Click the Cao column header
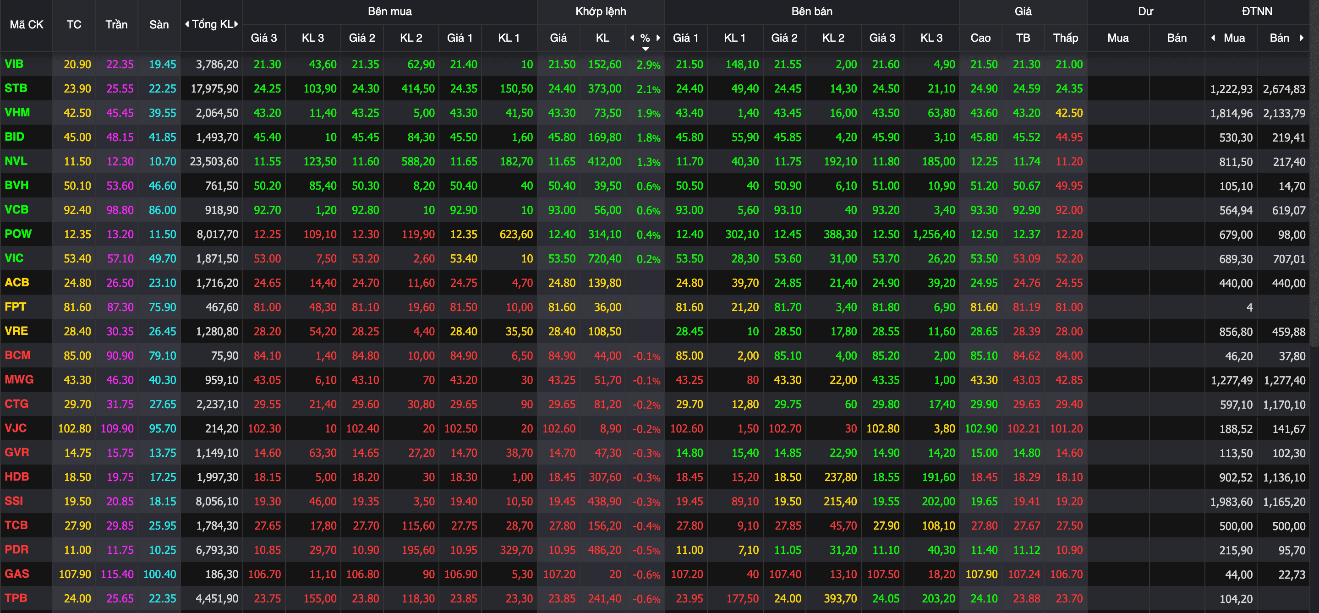The height and width of the screenshot is (613, 1319). tap(980, 38)
